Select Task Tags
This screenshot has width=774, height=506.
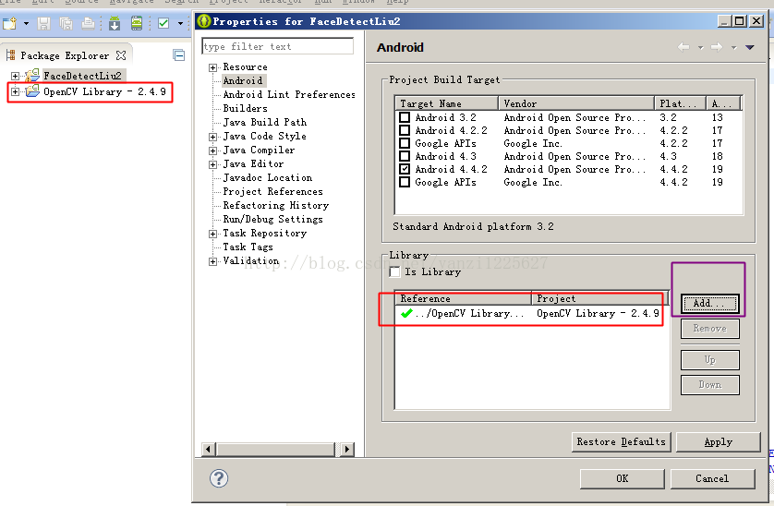pos(248,247)
